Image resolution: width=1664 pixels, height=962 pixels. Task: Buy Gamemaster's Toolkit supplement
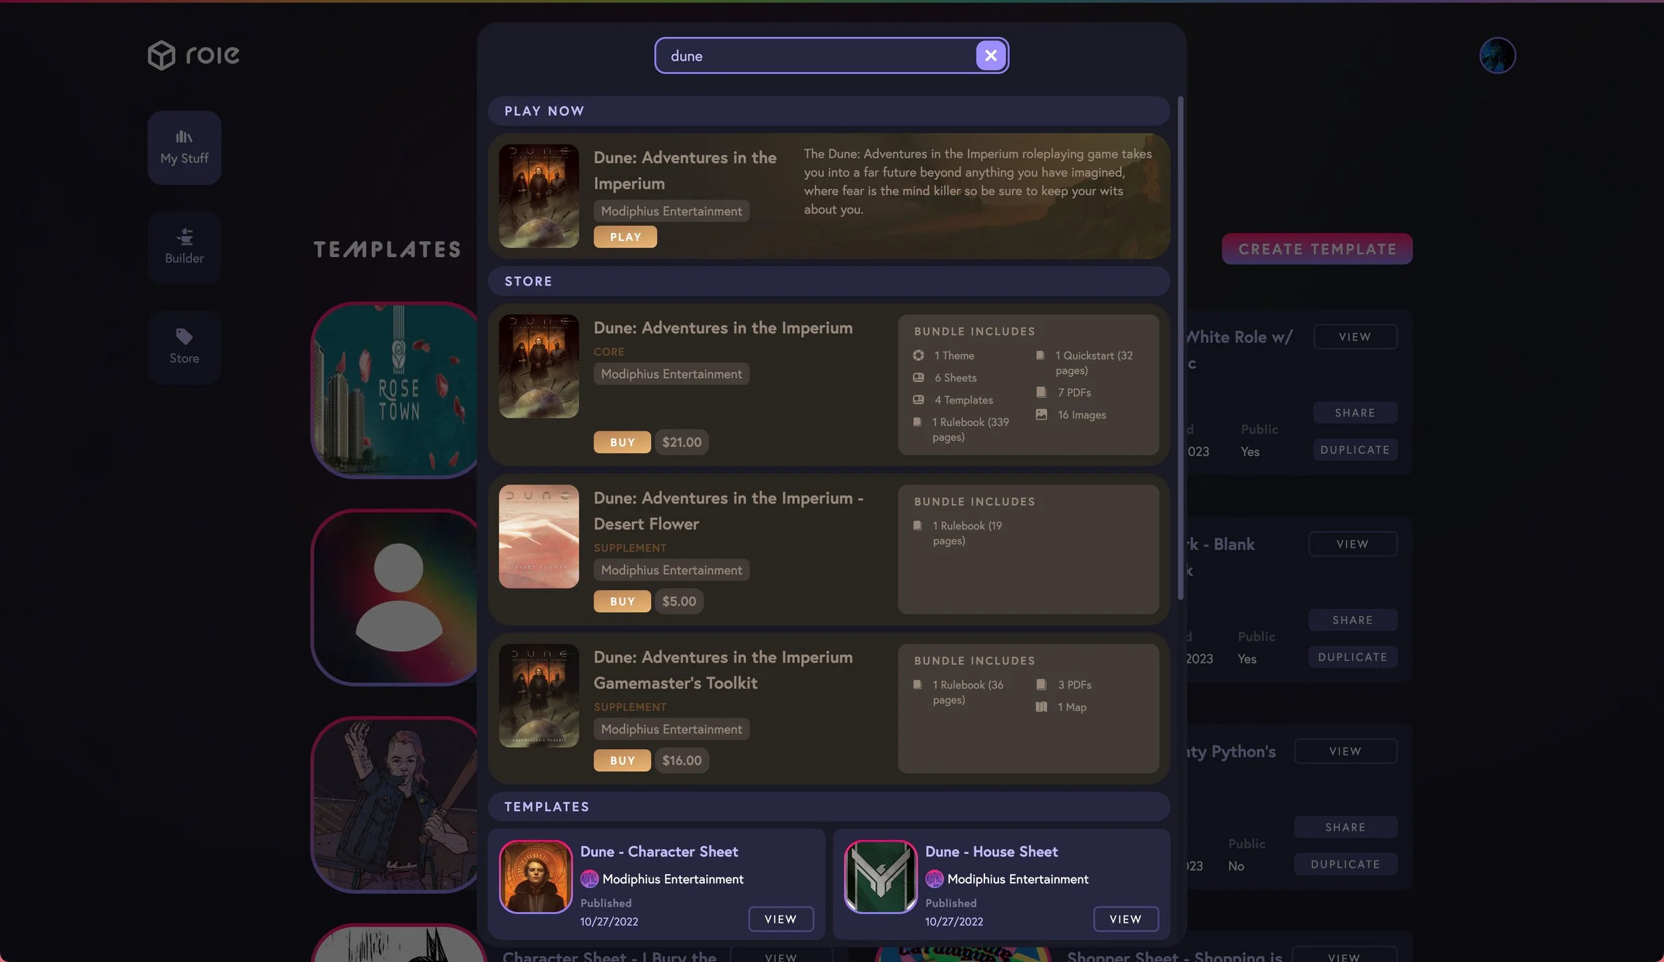pyautogui.click(x=622, y=760)
